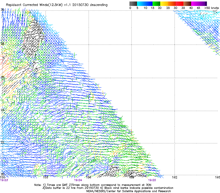The image size is (220, 193).
Task: Click longitude label '159' on bottom axis
Action: pos(132,177)
